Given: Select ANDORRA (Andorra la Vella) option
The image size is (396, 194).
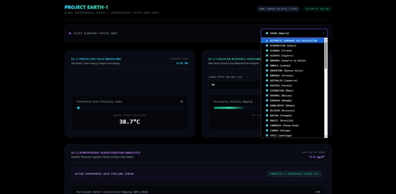Looking at the screenshot, I should pos(292,60).
